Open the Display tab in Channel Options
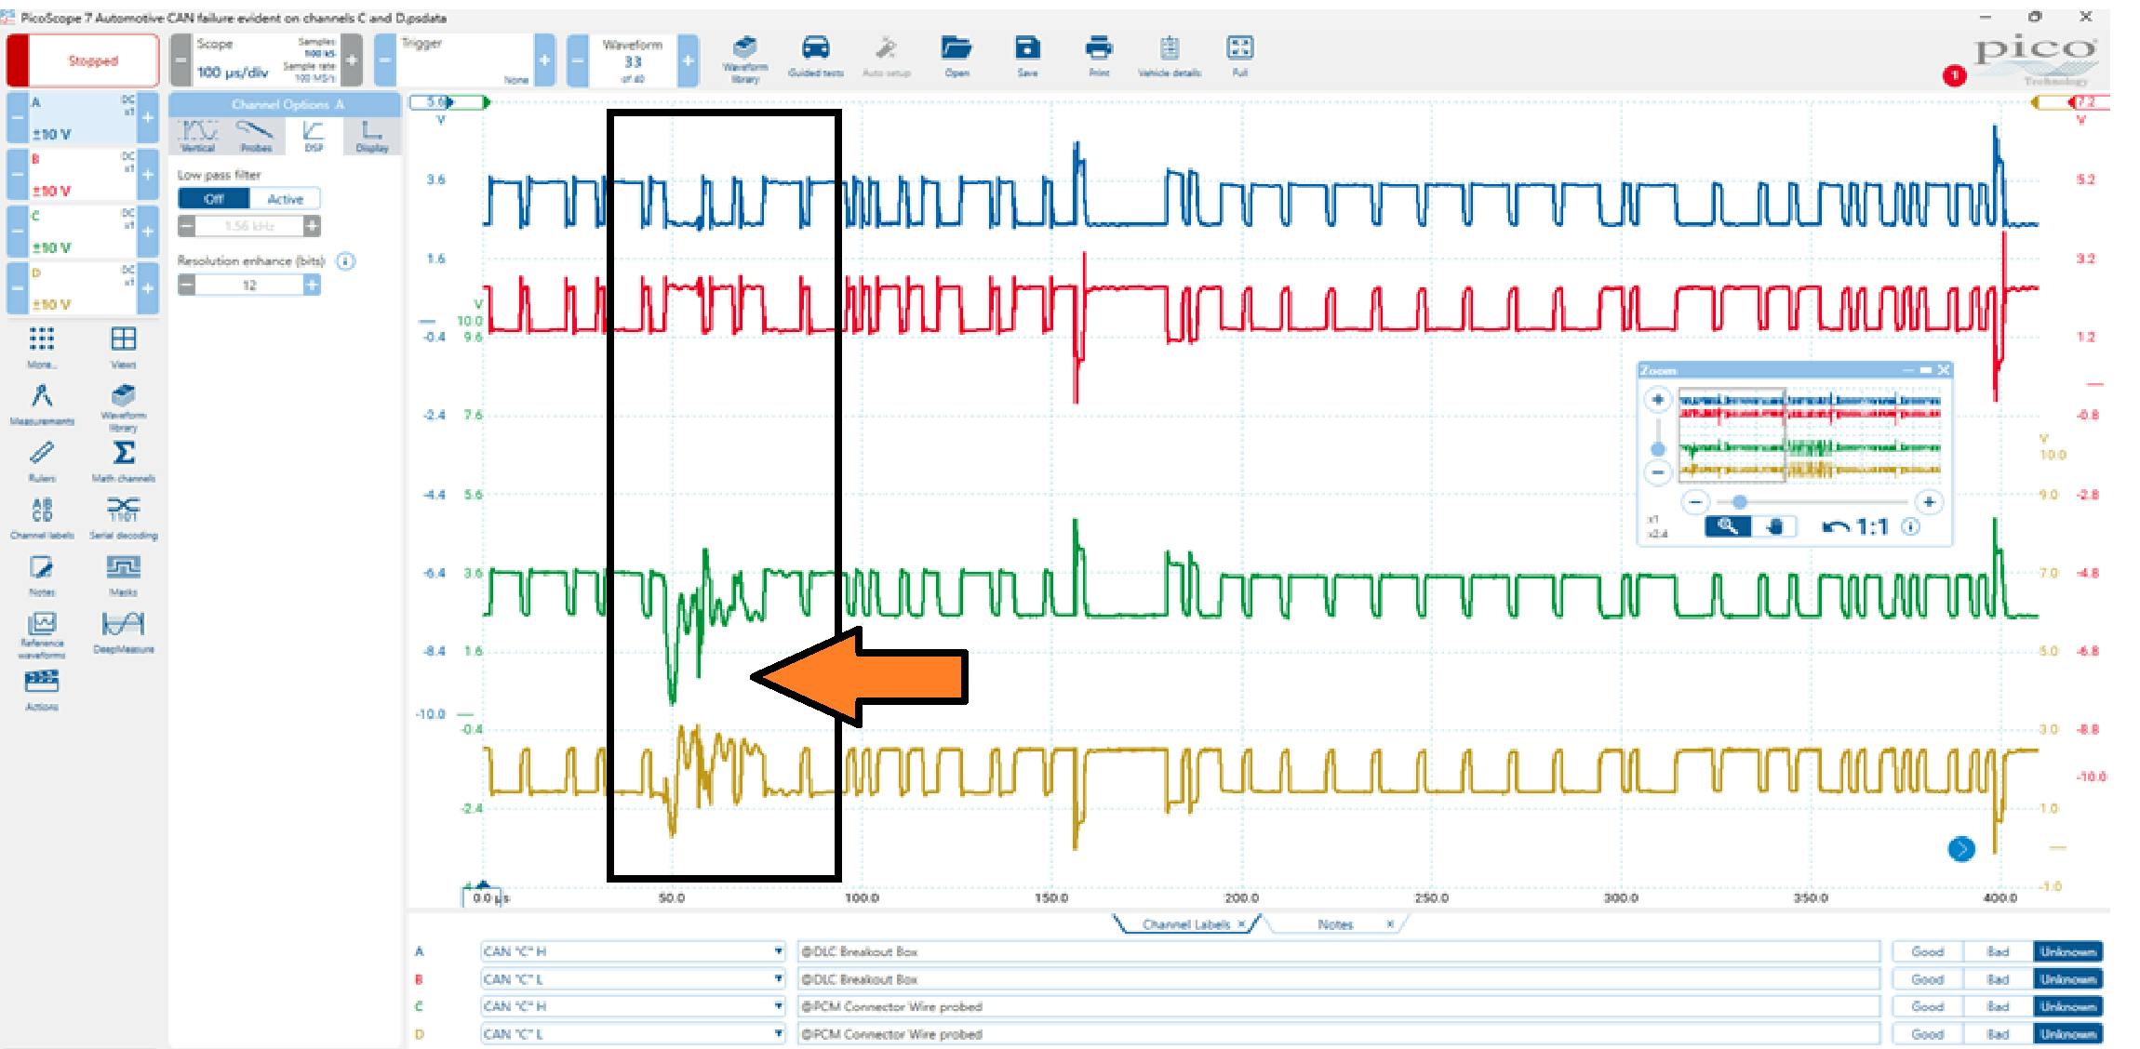Viewport: 2140px width, 1049px height. 369,135
